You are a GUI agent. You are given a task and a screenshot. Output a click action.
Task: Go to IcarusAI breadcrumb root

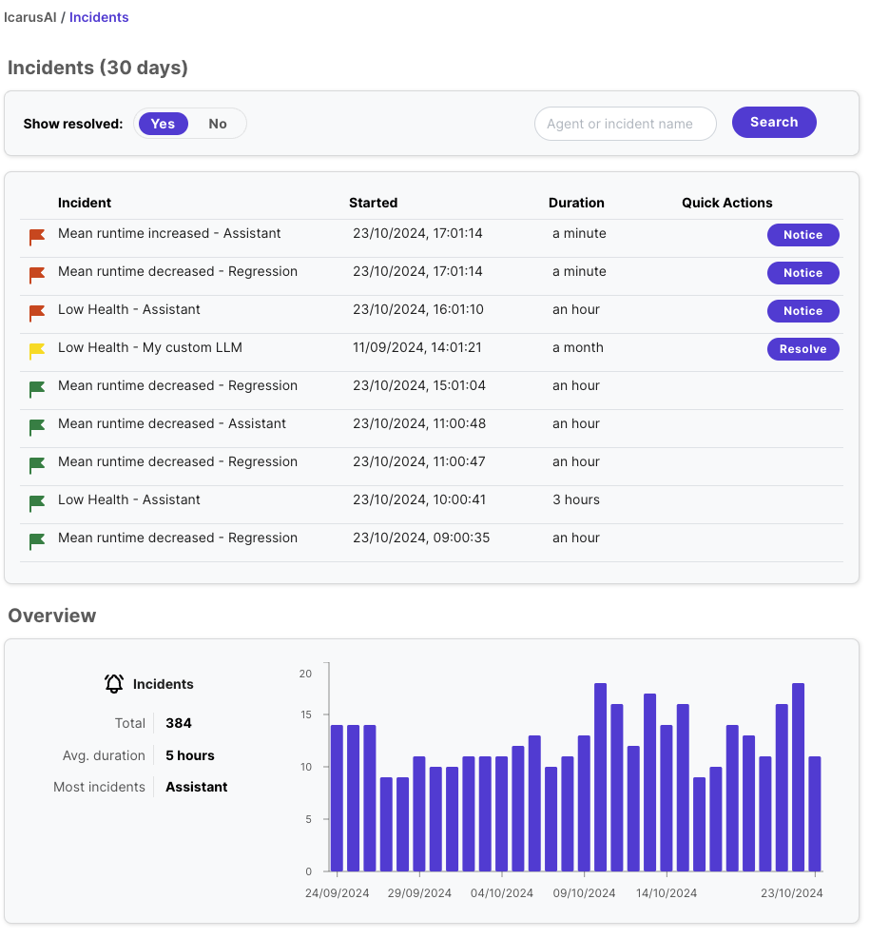(x=29, y=17)
